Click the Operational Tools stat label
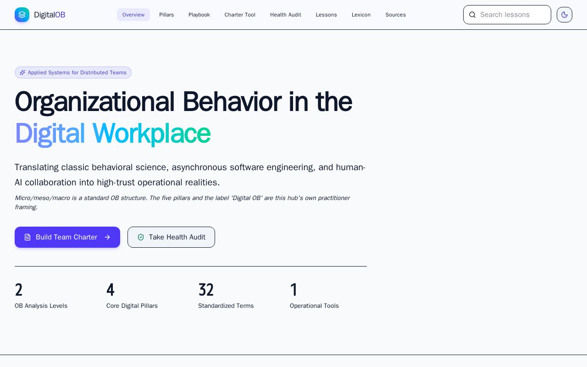The width and height of the screenshot is (587, 367). click(x=314, y=306)
